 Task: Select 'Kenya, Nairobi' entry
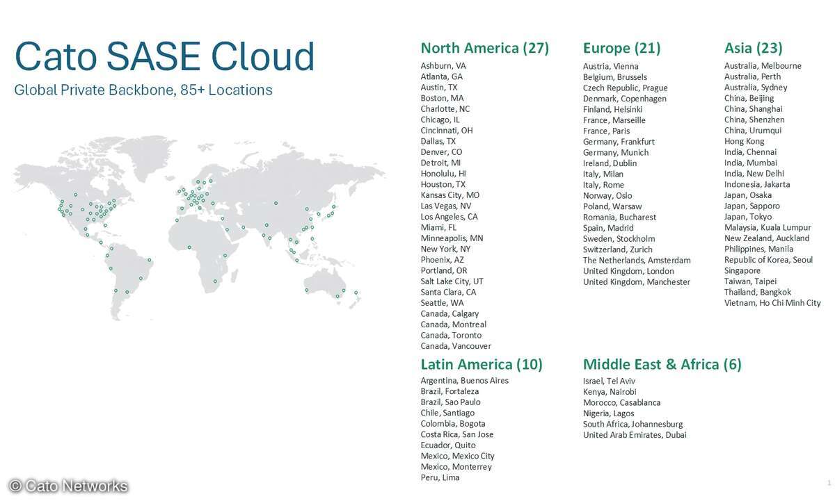point(610,392)
